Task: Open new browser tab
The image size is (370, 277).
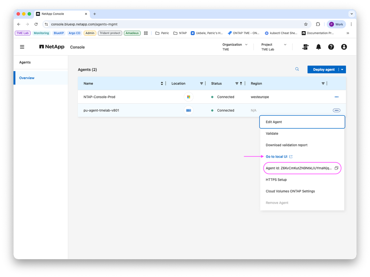Action: click(94, 14)
